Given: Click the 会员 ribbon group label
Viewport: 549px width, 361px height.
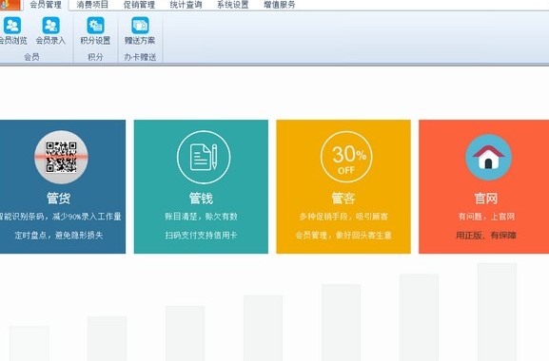Looking at the screenshot, I should click(31, 57).
